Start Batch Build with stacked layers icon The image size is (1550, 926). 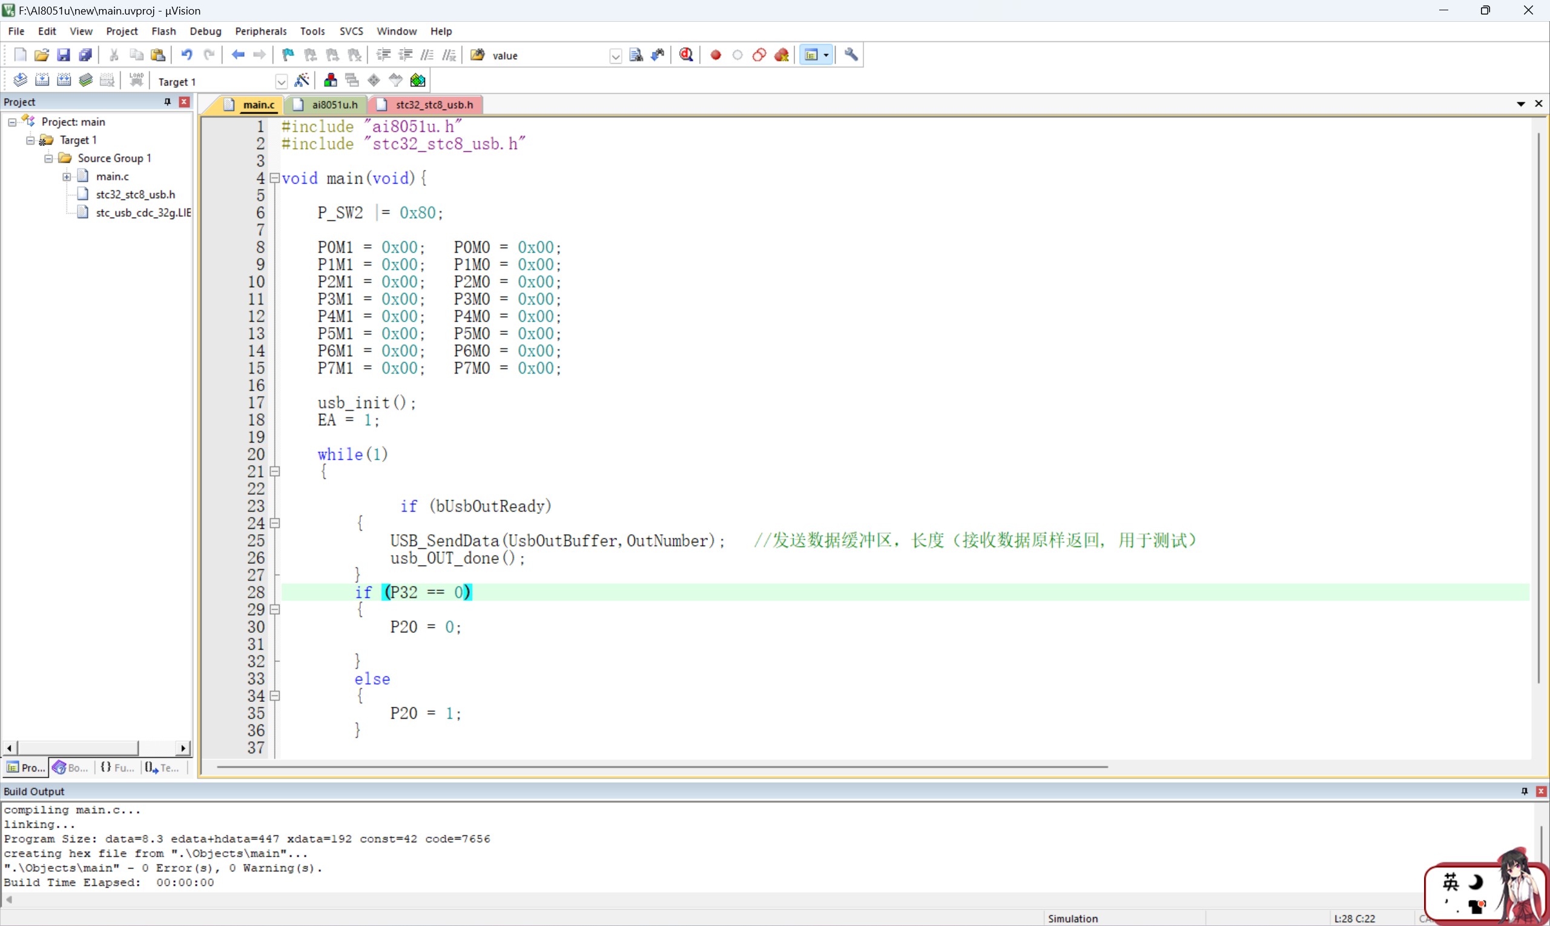(85, 80)
